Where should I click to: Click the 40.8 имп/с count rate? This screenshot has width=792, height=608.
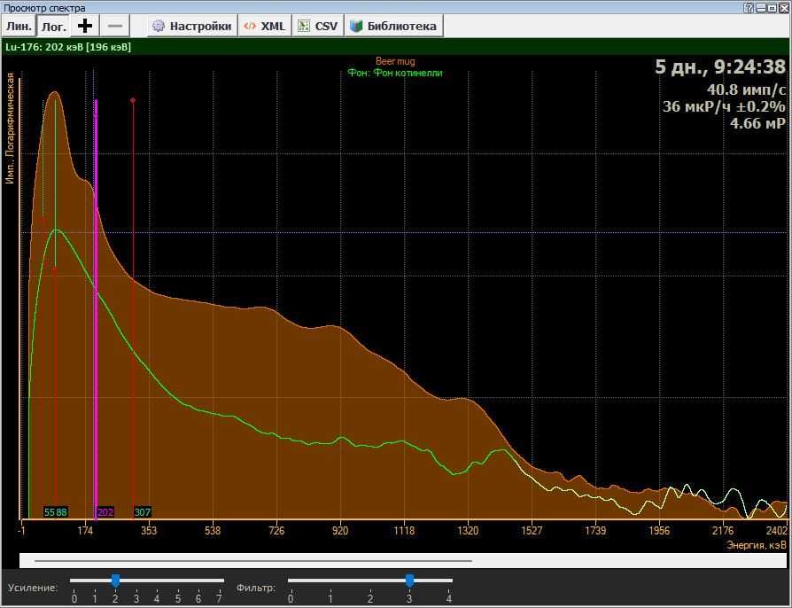coord(746,90)
